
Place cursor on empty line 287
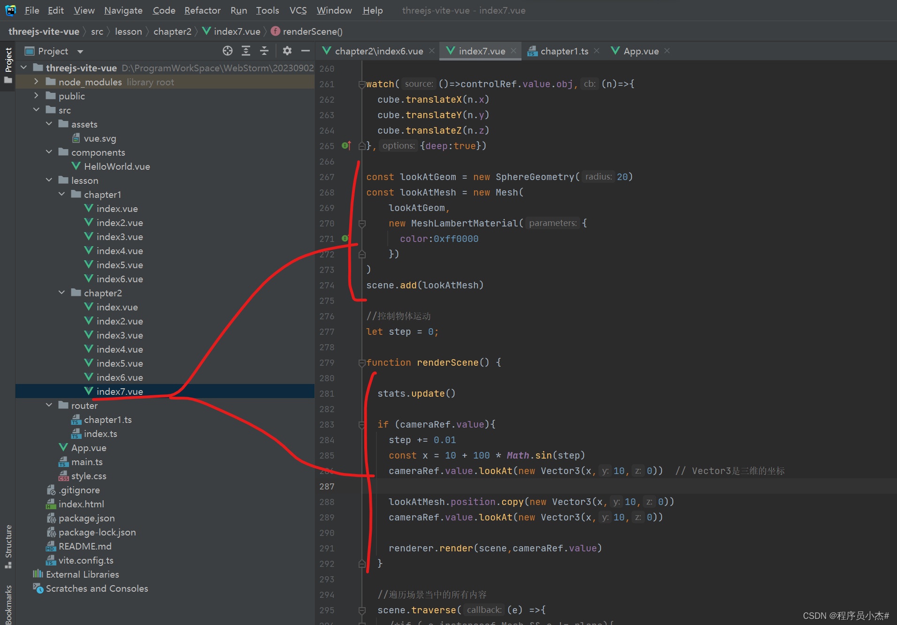pyautogui.click(x=629, y=486)
